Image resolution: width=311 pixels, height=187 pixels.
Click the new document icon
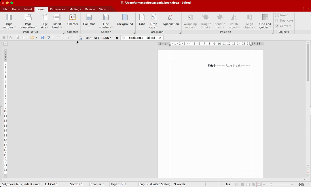coord(24,37)
